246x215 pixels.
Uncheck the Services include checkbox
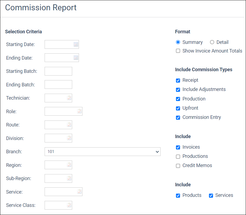[211, 196]
